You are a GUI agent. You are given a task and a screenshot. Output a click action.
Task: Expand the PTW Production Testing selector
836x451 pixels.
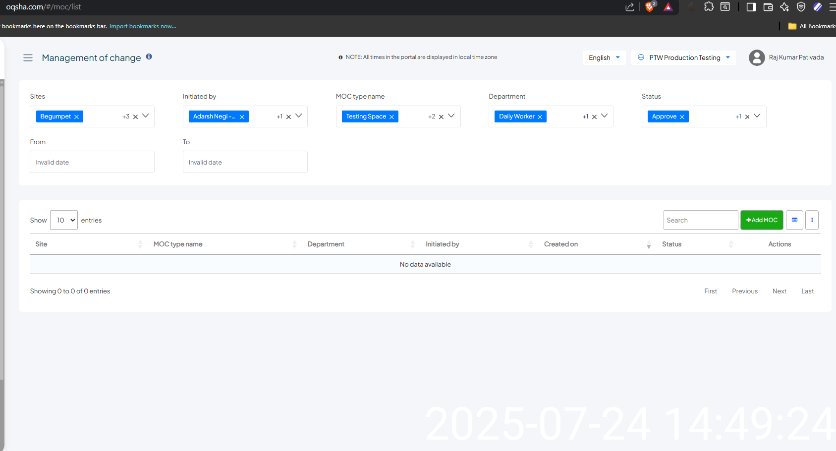683,57
